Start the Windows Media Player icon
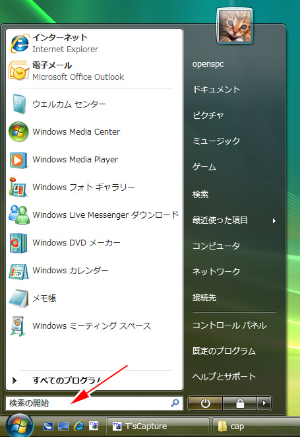 (18, 160)
